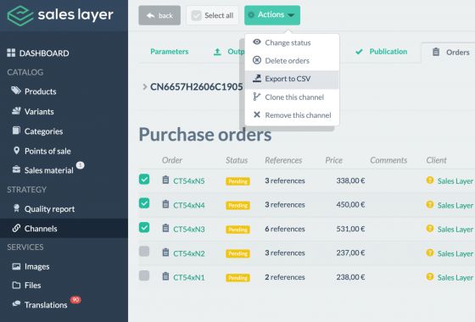
Task: Click the Sales Layer logo
Action: point(60,15)
